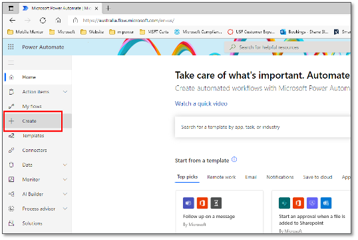Close the Power Automate browser tab

coord(96,9)
